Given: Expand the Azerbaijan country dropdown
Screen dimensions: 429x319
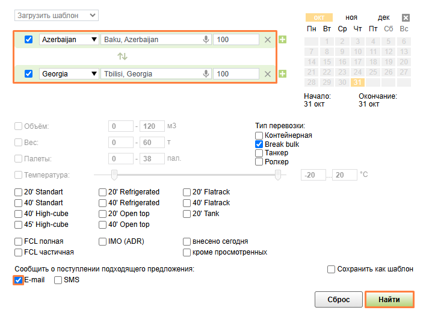Looking at the screenshot, I should (69, 40).
